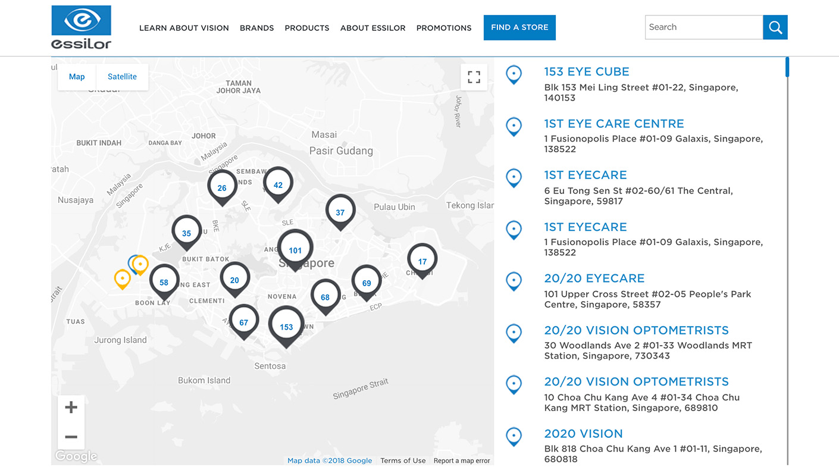
Task: Click the search magnifier button
Action: [775, 27]
